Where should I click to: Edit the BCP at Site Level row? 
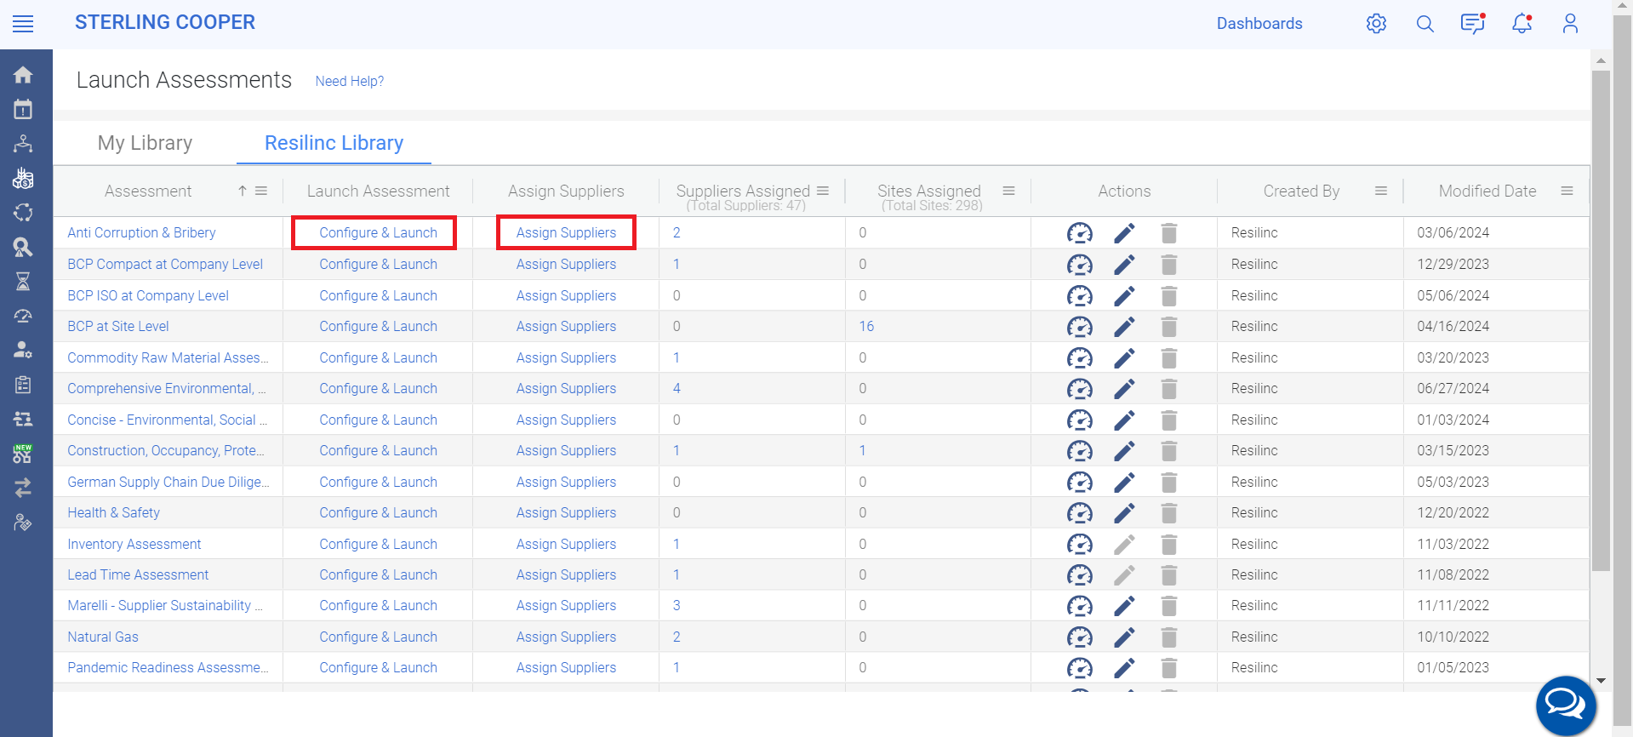[x=1124, y=327]
